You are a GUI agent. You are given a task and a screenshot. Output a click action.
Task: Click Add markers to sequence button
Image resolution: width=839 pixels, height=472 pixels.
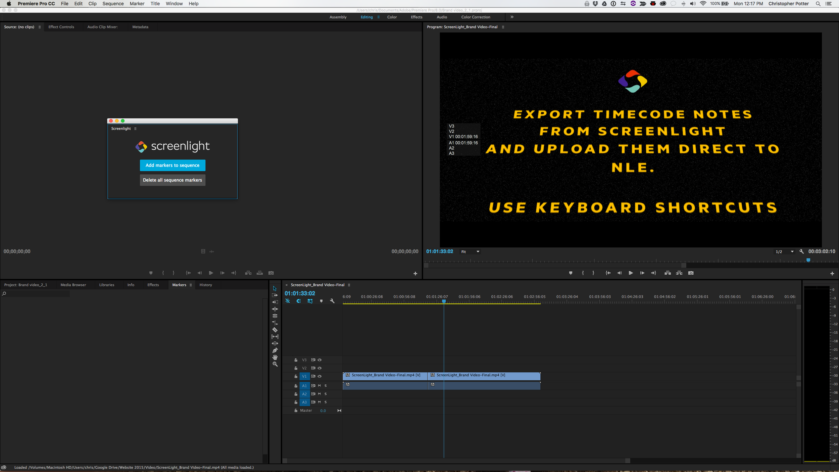pos(172,165)
